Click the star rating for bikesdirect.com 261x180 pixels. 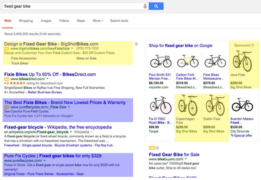(x=17, y=83)
